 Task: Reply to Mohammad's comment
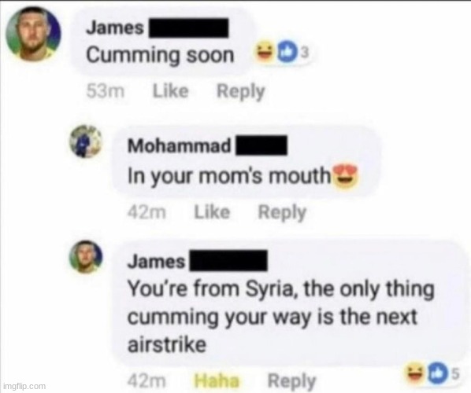(282, 212)
